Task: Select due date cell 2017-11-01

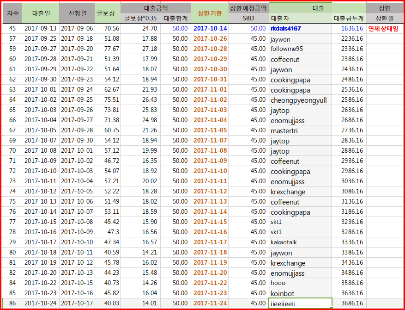Action: (210, 90)
